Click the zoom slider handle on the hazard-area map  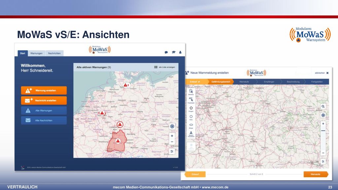323,131
